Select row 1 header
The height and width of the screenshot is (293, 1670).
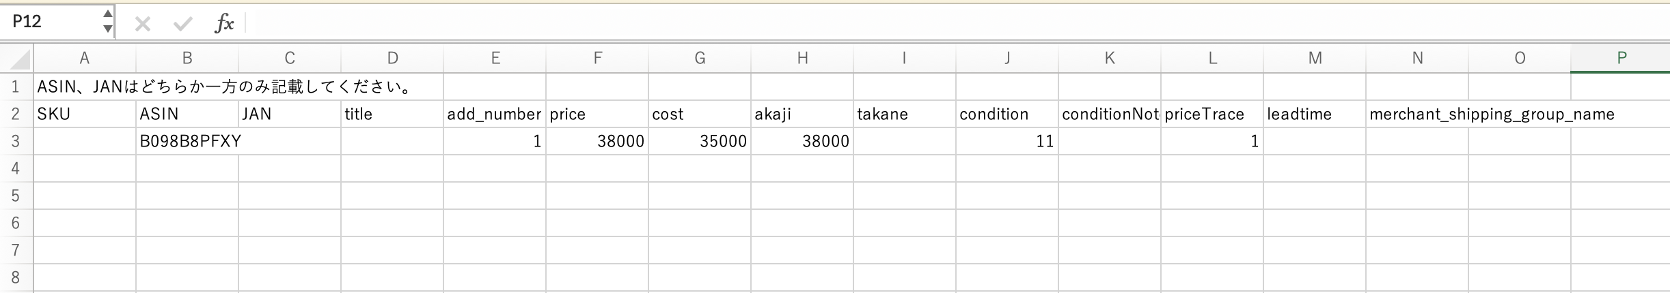click(16, 87)
